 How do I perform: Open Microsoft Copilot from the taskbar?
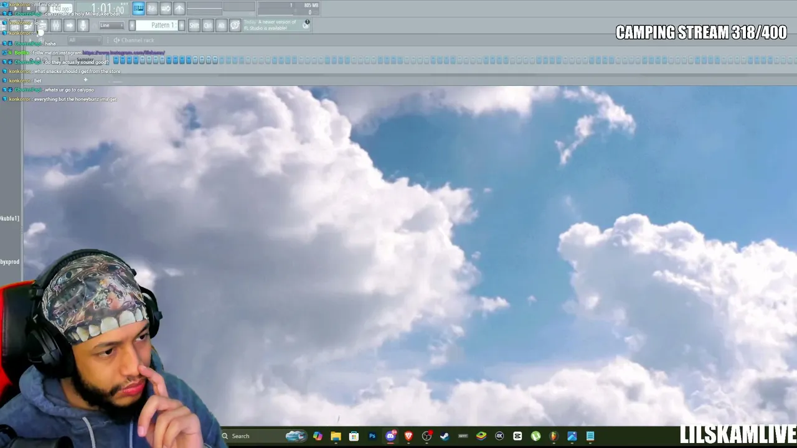pyautogui.click(x=318, y=436)
